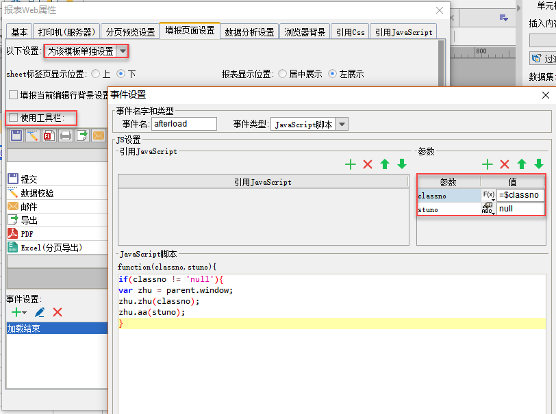The image size is (556, 414).
Task: Move referenced JavaScript entry up
Action: [x=385, y=164]
